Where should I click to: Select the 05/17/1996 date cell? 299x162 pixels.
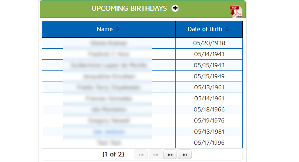[209, 143]
